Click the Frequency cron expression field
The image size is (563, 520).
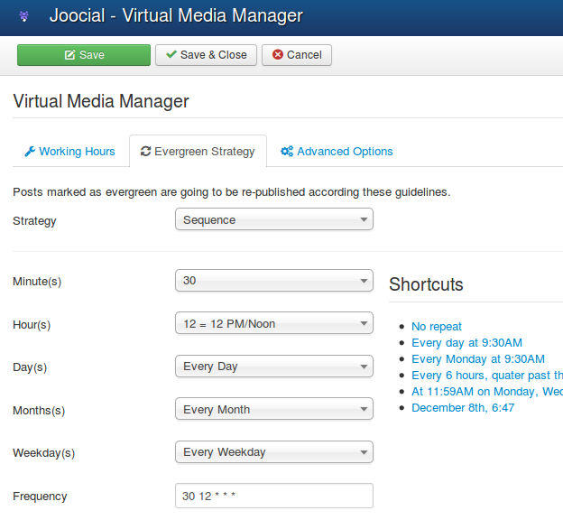[273, 496]
